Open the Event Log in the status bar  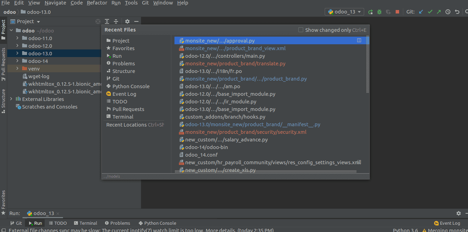tap(447, 223)
